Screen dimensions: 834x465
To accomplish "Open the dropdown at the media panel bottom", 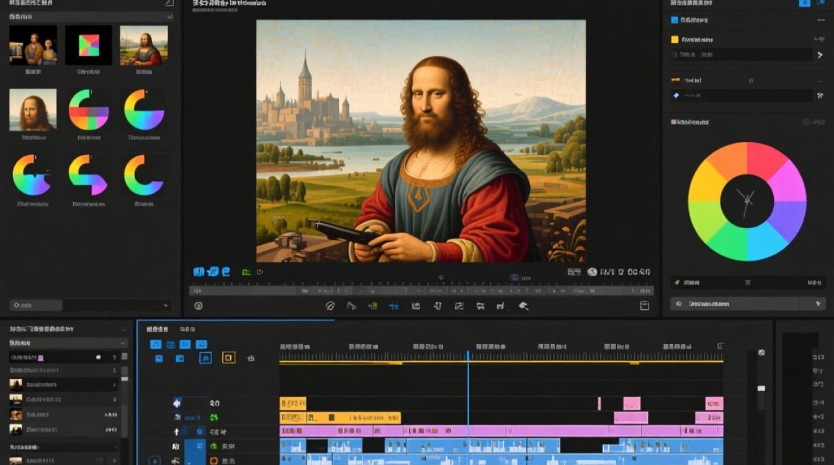I will coord(165,305).
